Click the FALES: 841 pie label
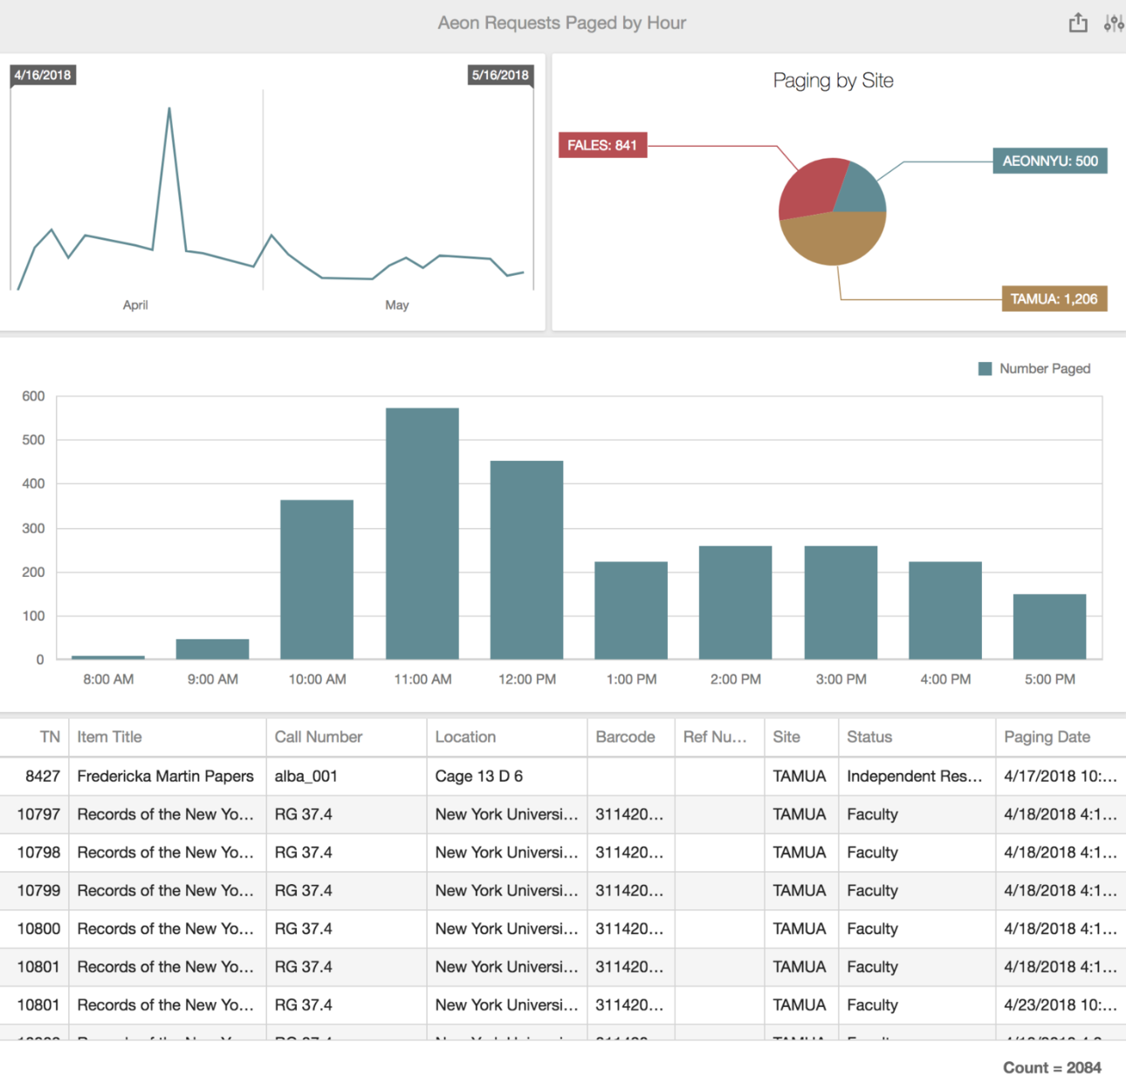The width and height of the screenshot is (1126, 1090). point(601,145)
